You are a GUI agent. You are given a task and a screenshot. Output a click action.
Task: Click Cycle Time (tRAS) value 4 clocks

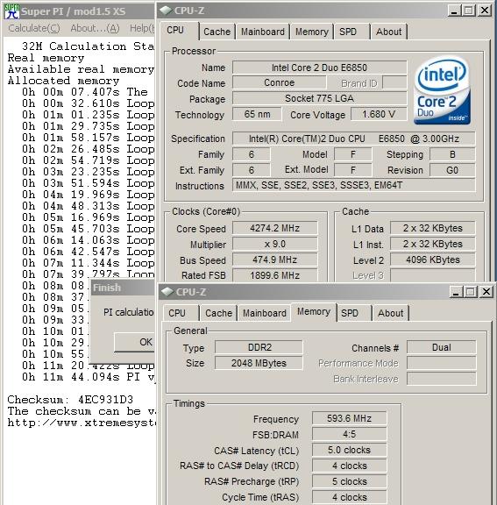(349, 497)
